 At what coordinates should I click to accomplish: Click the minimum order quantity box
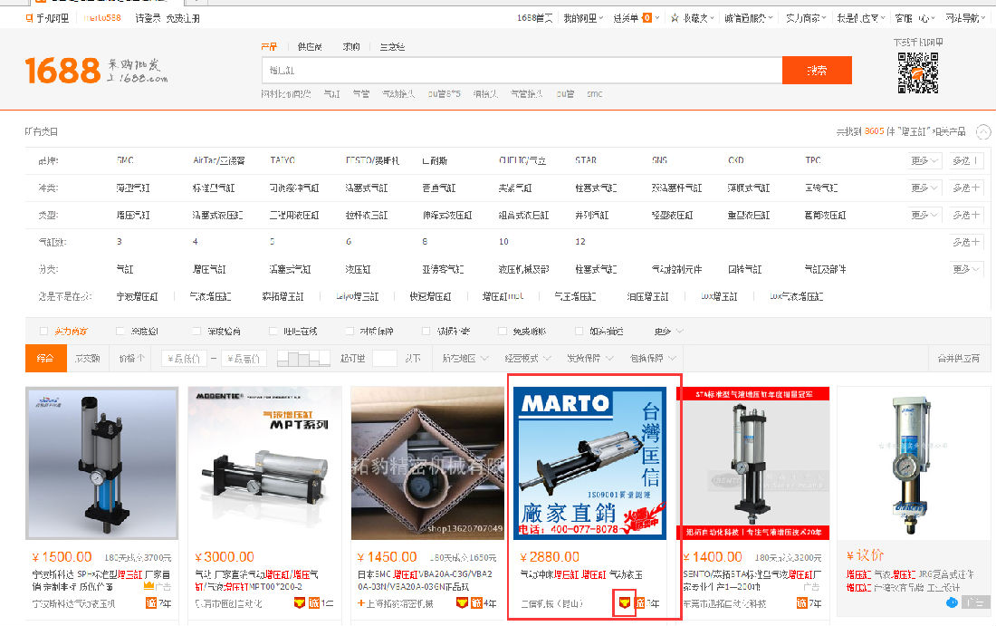(384, 359)
